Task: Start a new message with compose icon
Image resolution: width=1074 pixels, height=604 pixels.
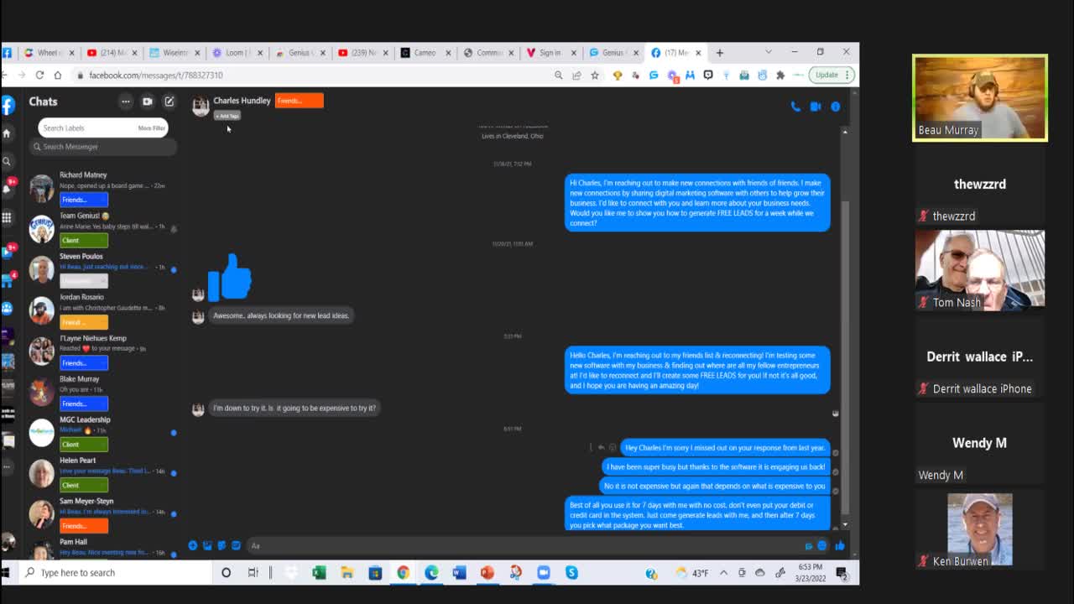Action: [x=169, y=102]
